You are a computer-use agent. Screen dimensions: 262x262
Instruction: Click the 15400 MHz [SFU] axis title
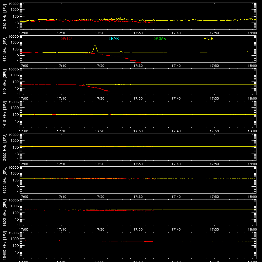click(x=4, y=245)
